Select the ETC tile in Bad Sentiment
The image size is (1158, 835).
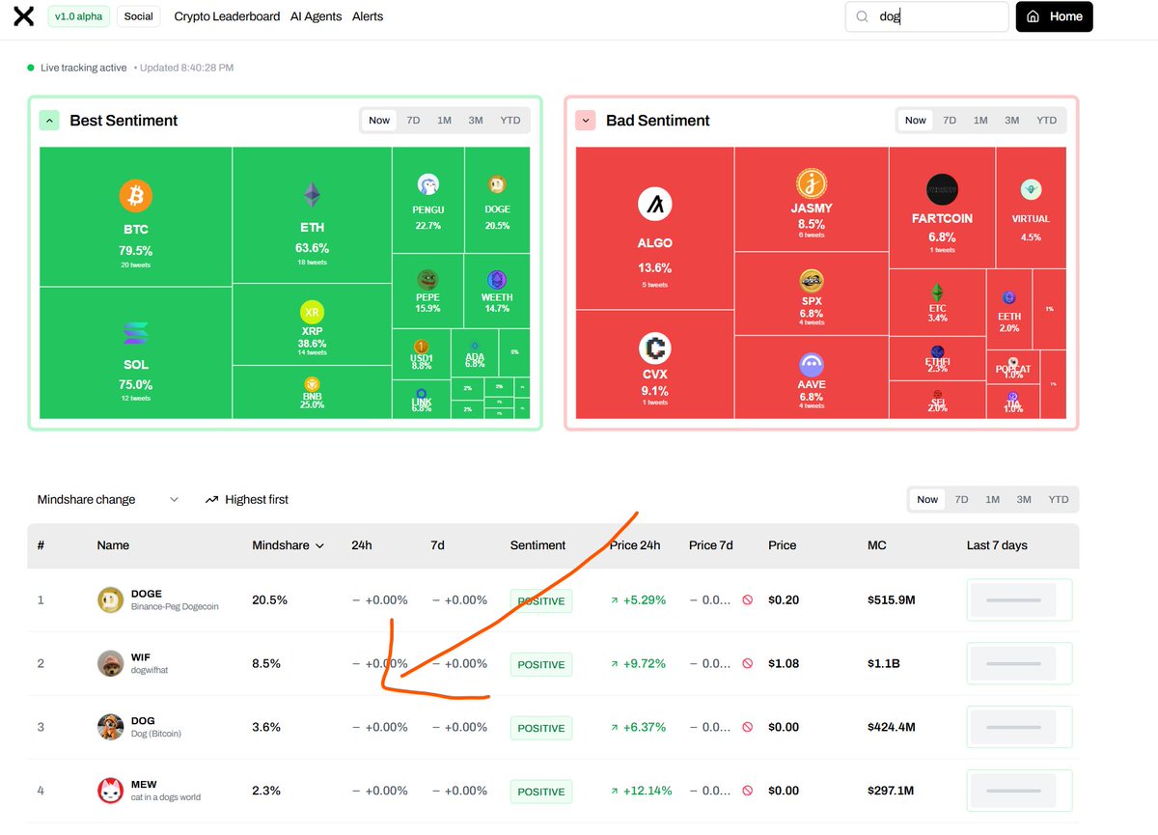[937, 302]
